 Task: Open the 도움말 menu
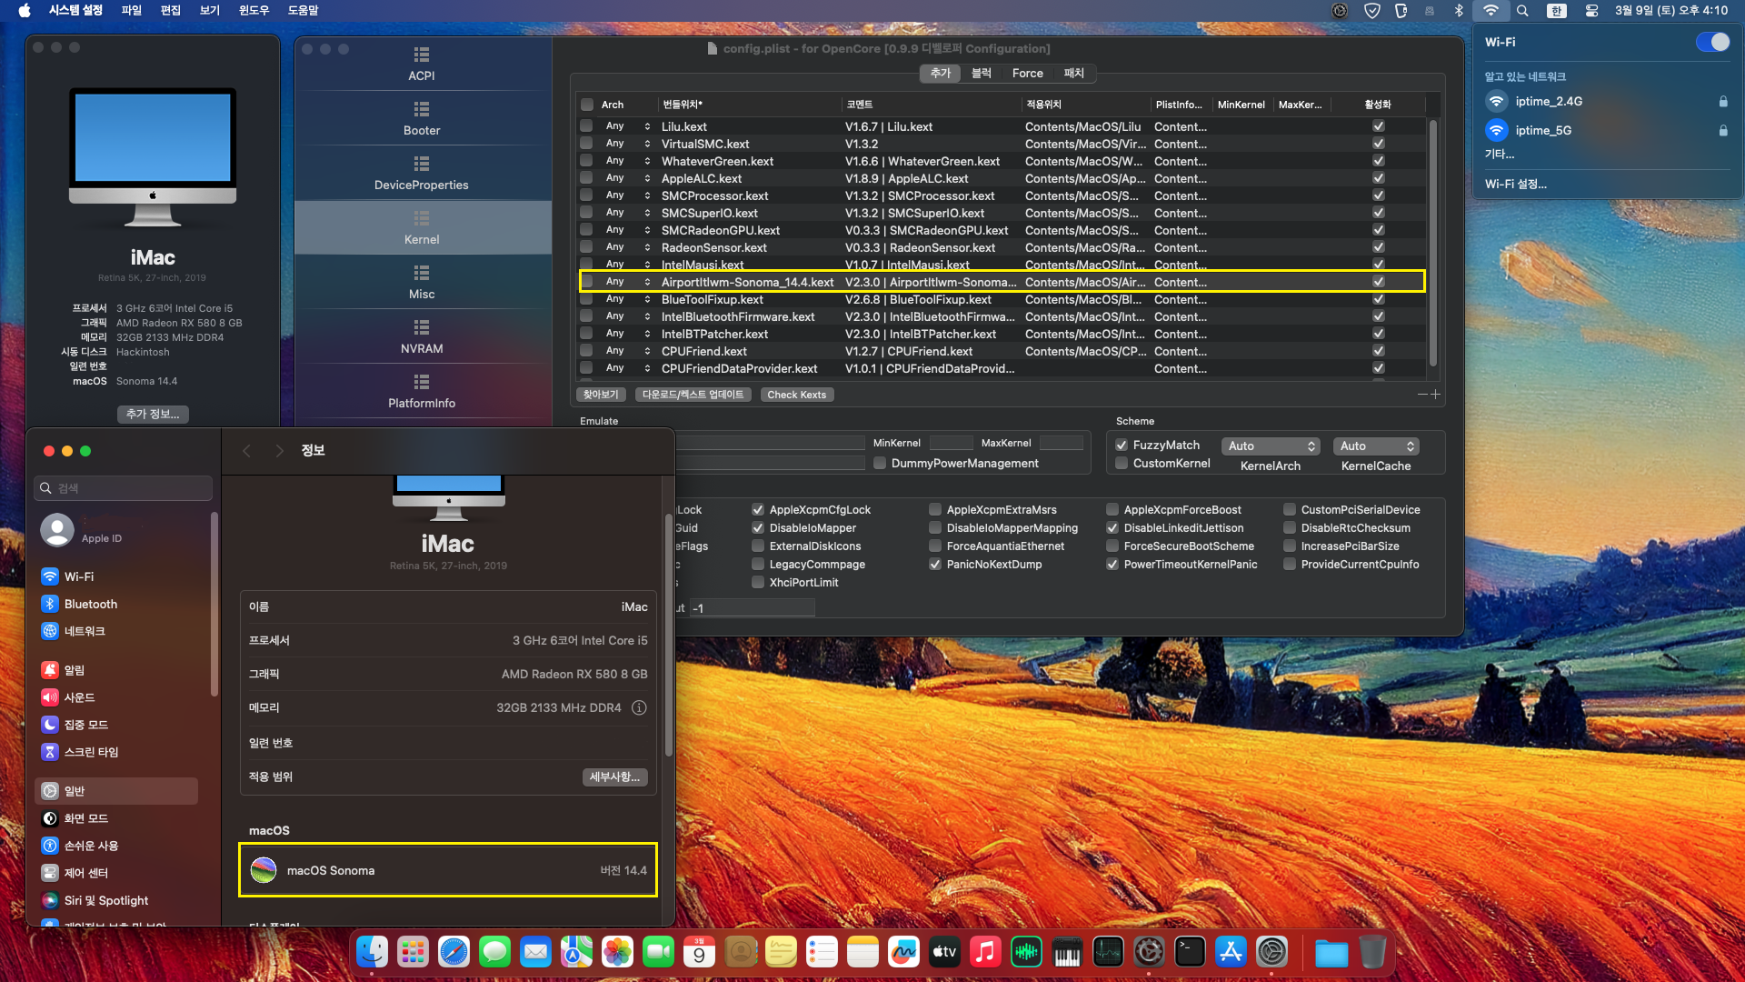pos(303,11)
